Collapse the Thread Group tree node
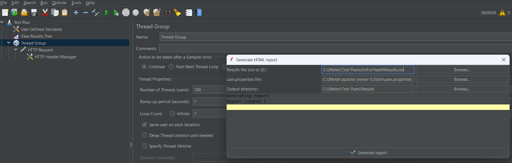Image resolution: width=512 pixels, height=163 pixels. pyautogui.click(x=9, y=43)
